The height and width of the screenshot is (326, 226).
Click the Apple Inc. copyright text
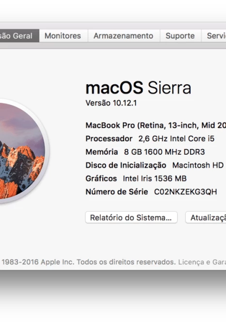89,262
